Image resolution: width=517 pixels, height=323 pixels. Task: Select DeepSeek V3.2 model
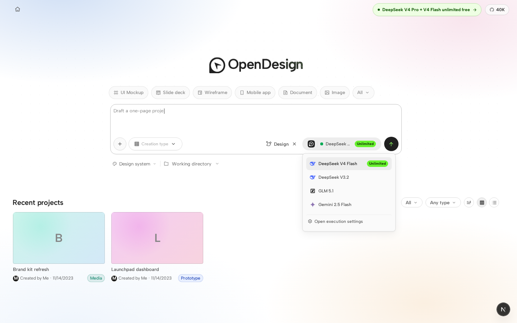click(x=349, y=177)
